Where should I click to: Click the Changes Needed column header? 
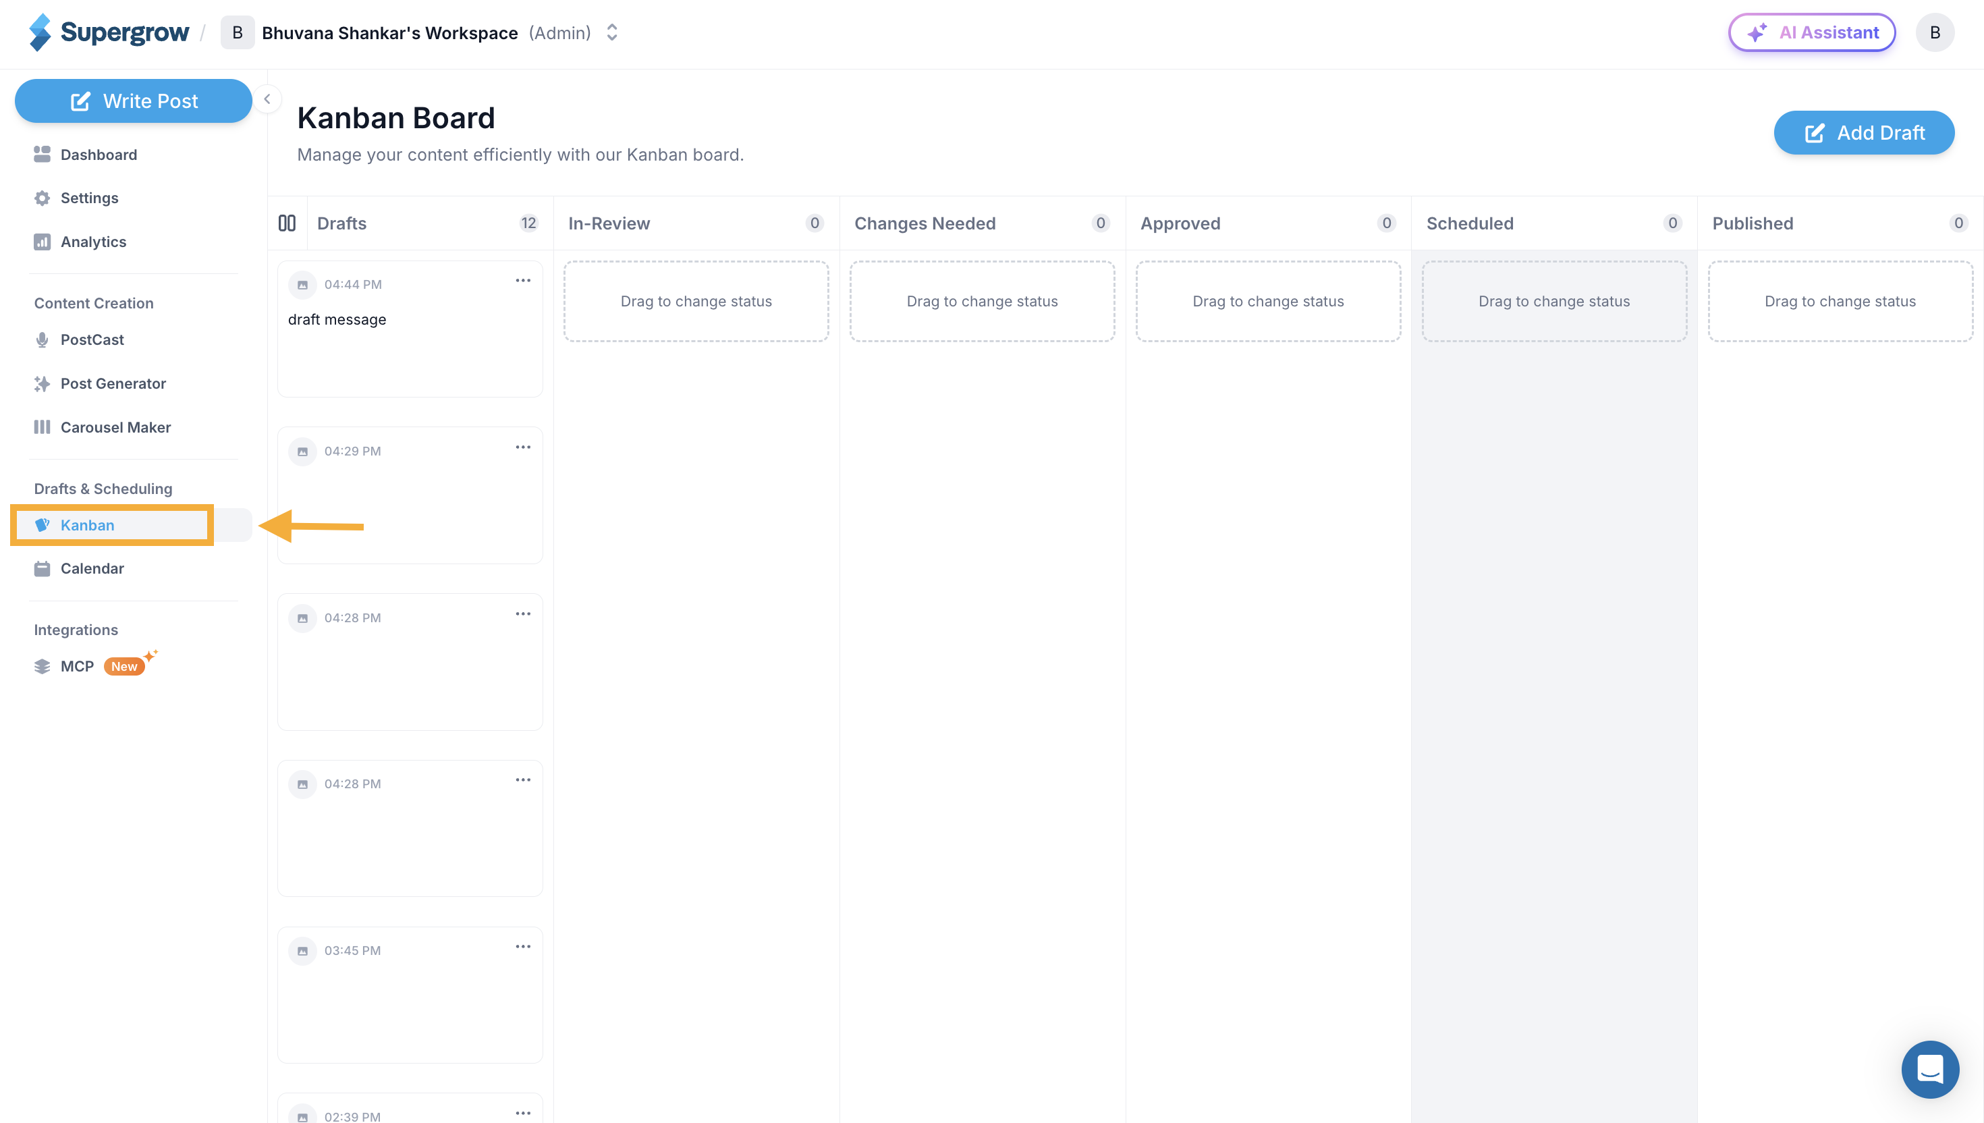coord(925,223)
